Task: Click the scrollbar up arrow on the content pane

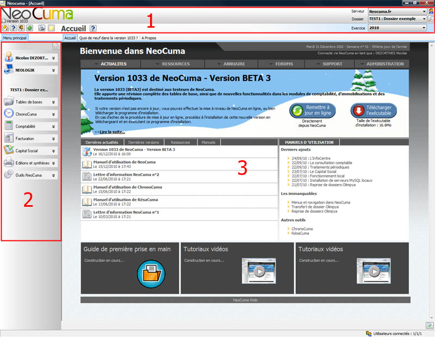Action: point(432,44)
